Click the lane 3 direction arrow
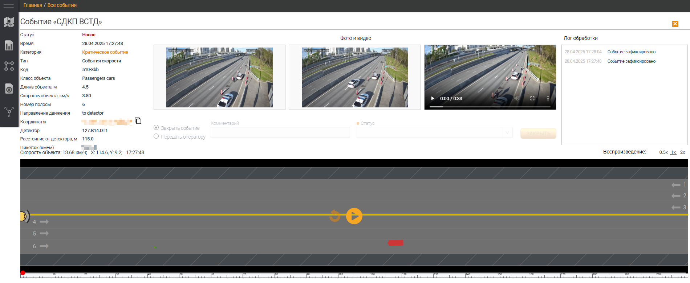The height and width of the screenshot is (283, 690). 676,208
